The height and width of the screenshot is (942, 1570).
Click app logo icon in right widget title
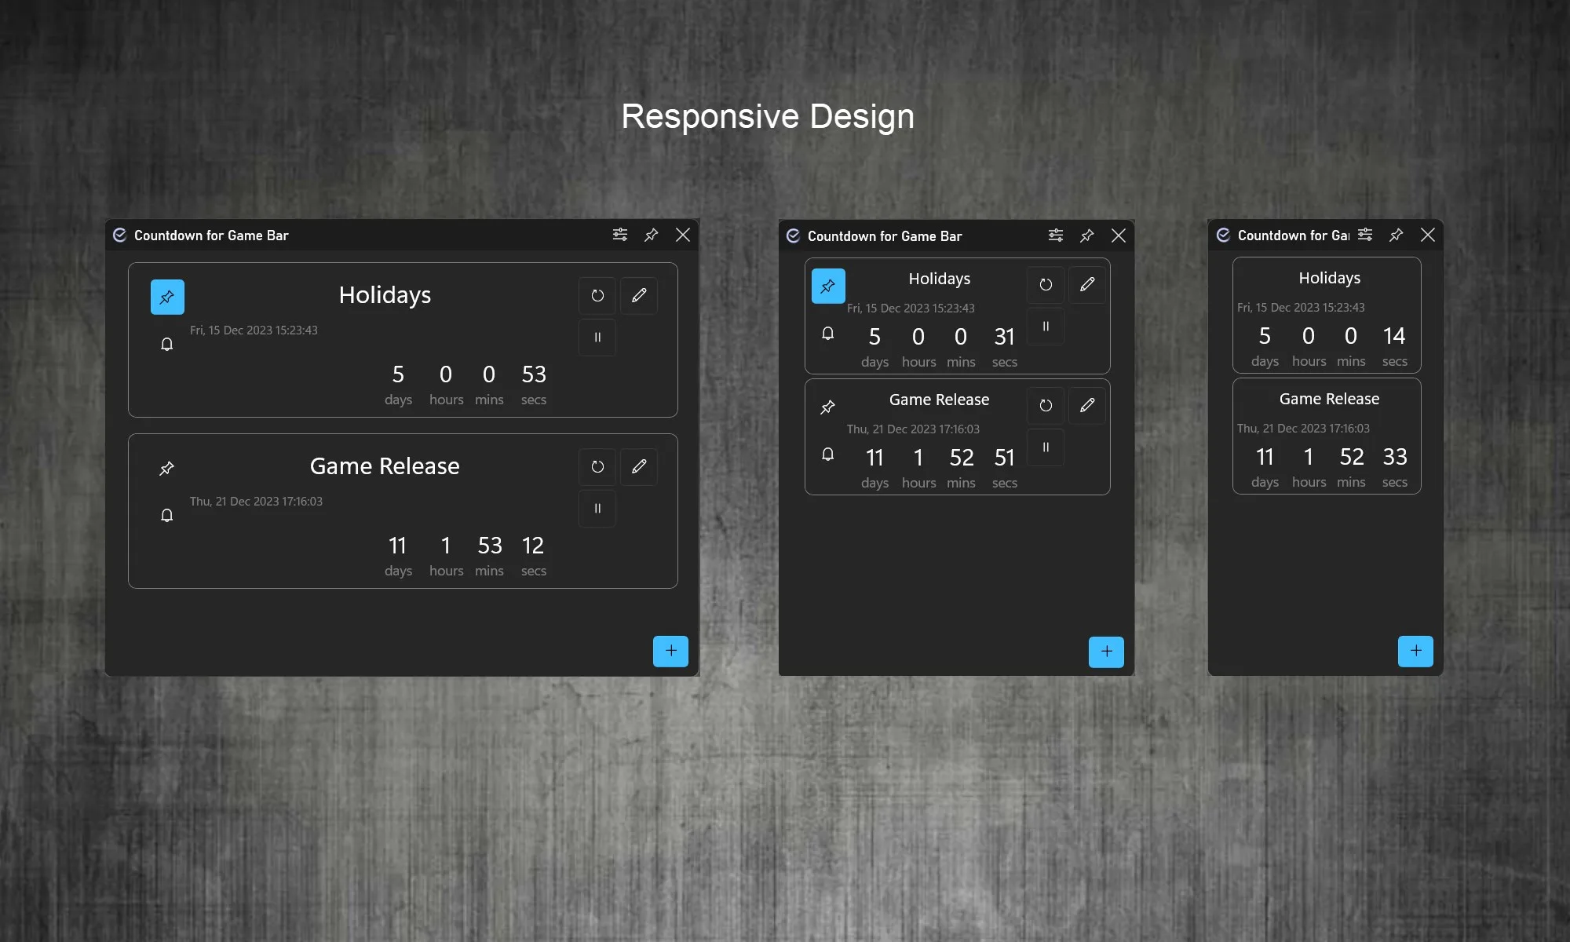[x=1224, y=235]
